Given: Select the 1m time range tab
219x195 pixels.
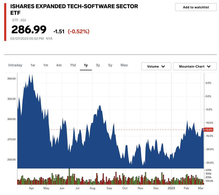Looking at the screenshot, I should [46, 65].
